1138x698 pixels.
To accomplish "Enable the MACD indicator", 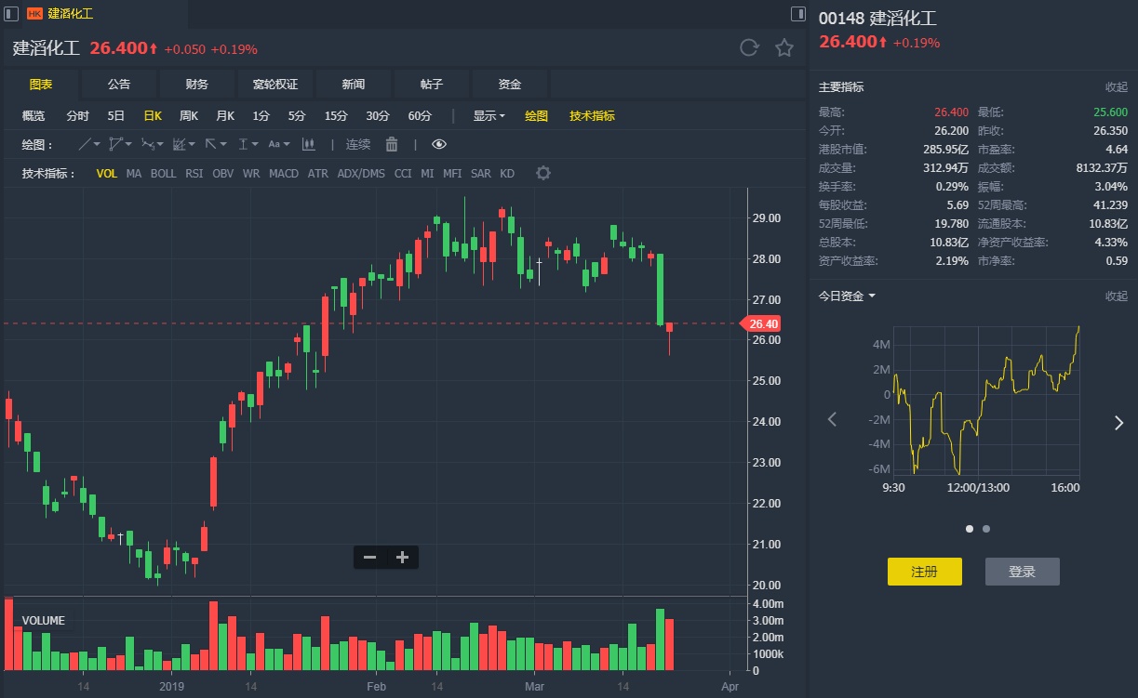I will coord(284,174).
